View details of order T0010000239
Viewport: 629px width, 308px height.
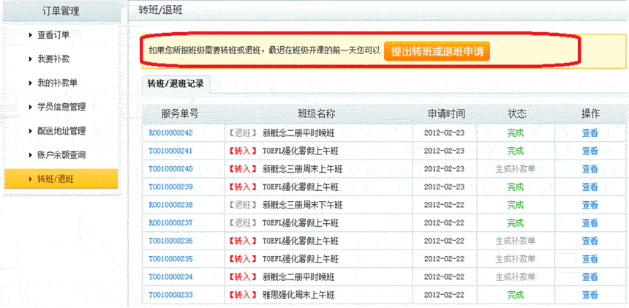[x=590, y=187]
